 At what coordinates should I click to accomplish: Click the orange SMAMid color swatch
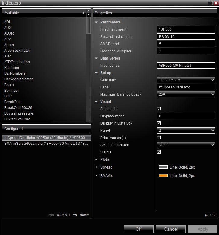163,175
